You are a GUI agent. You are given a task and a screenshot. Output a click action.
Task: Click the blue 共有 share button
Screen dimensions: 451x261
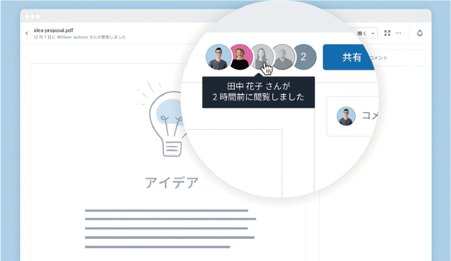coord(349,57)
